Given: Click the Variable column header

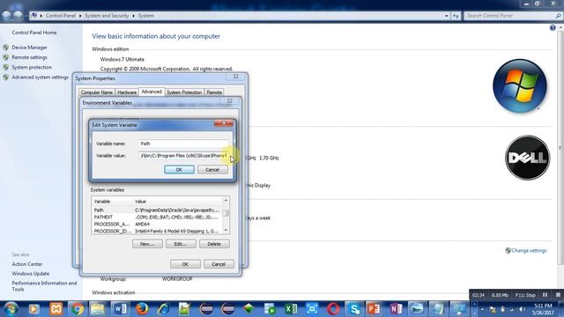Looking at the screenshot, I should 113,202.
